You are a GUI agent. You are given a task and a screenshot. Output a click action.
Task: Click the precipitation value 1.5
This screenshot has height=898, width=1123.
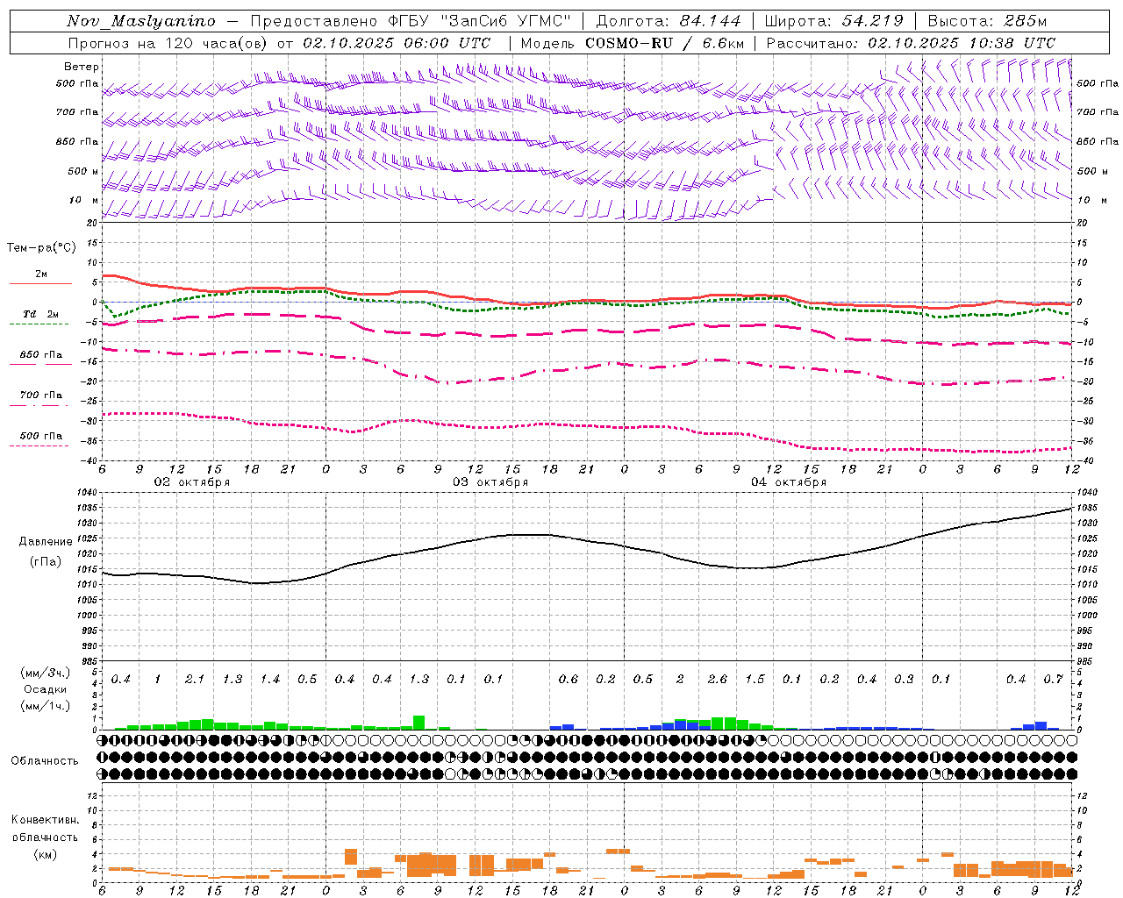[x=755, y=680]
